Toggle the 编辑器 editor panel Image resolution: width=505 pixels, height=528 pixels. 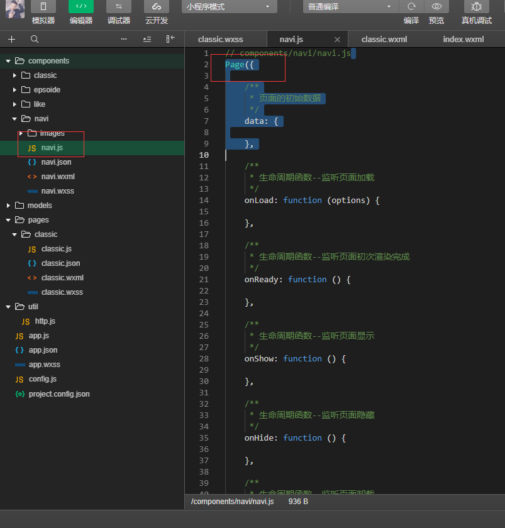[x=81, y=6]
